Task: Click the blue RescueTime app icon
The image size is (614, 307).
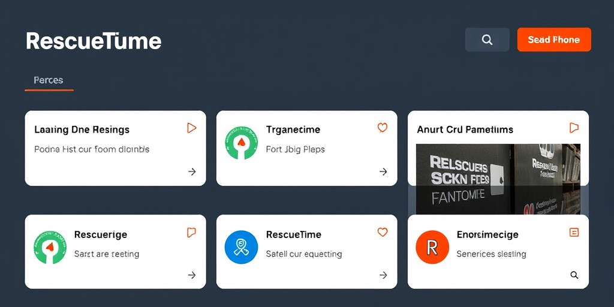Action: point(241,247)
